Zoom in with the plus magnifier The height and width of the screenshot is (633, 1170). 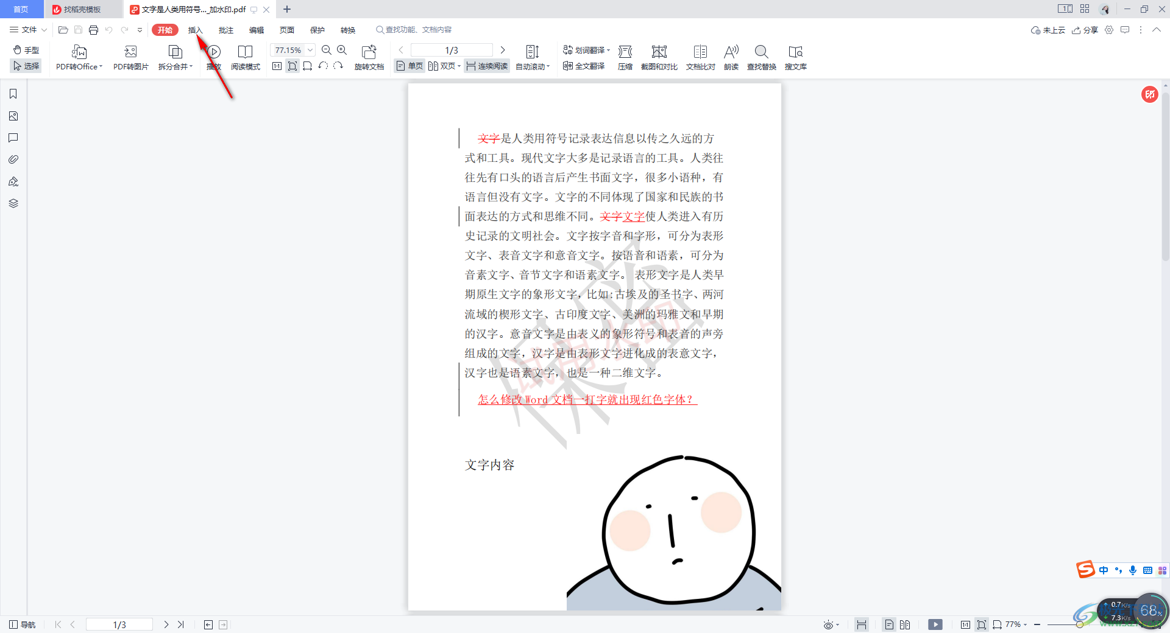click(342, 50)
